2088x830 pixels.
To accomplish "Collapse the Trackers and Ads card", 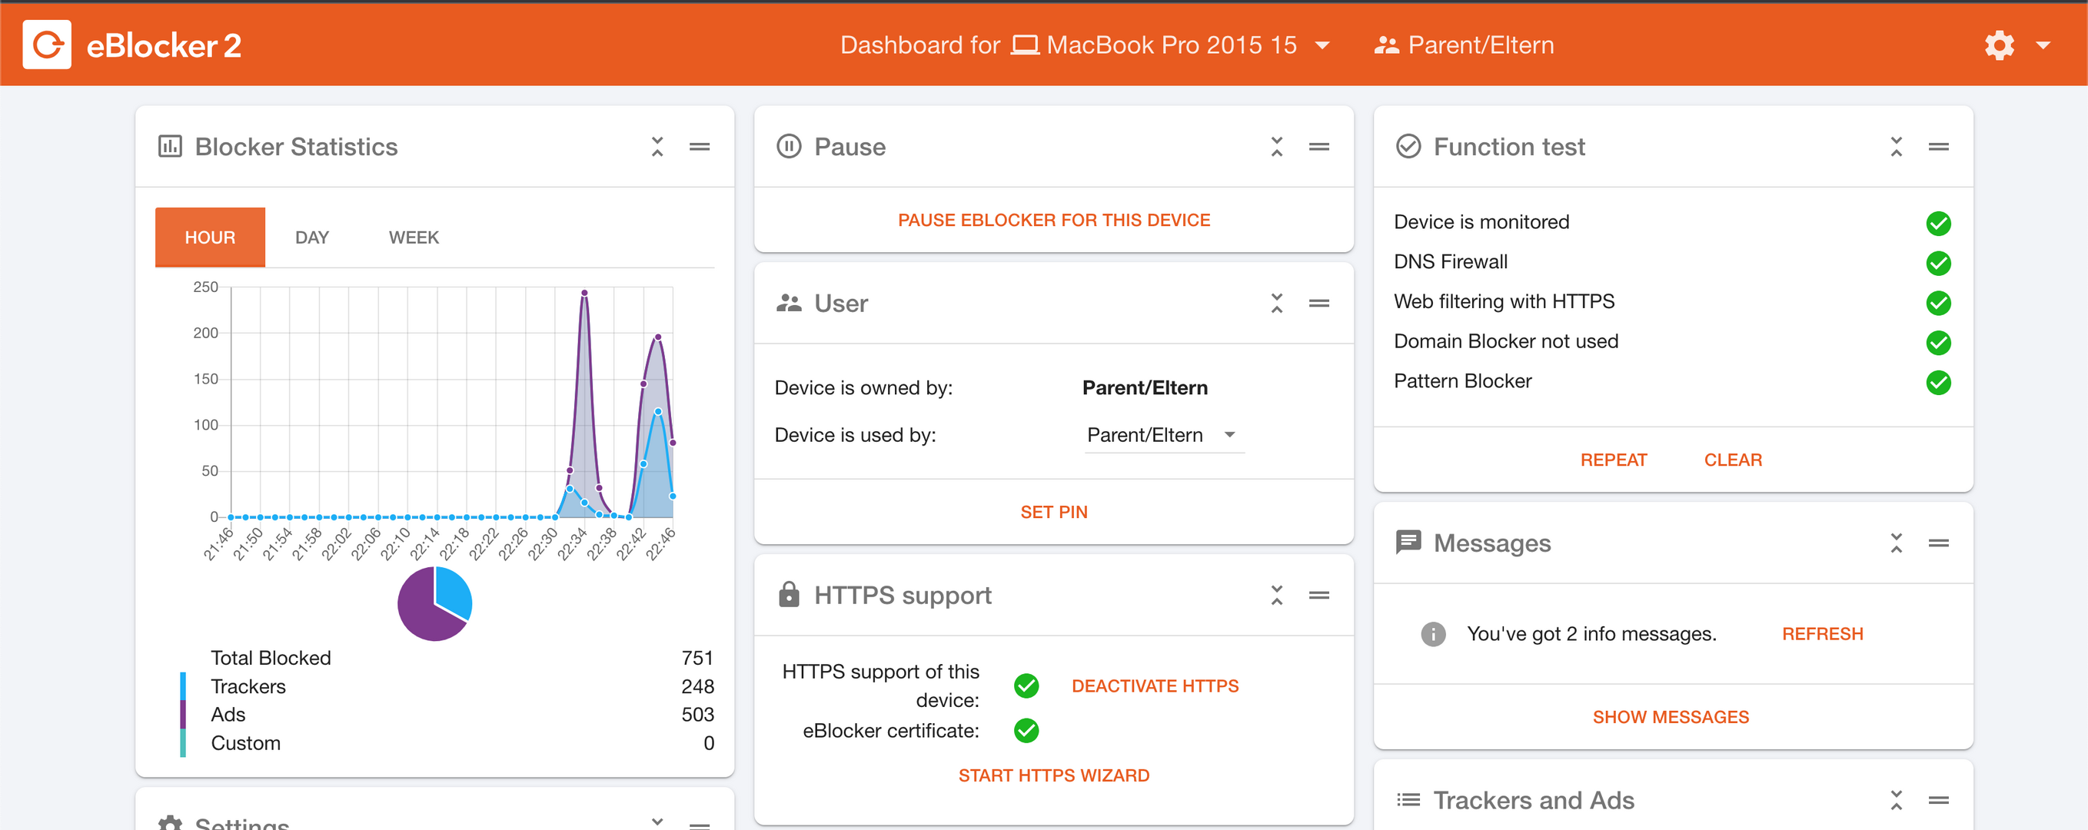I will (1896, 799).
